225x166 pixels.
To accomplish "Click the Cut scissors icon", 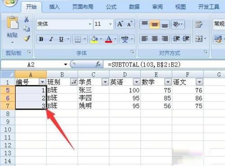I will [x=27, y=19].
